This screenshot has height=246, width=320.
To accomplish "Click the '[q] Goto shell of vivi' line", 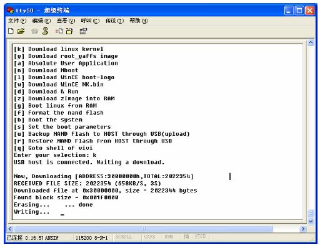I will (53, 148).
